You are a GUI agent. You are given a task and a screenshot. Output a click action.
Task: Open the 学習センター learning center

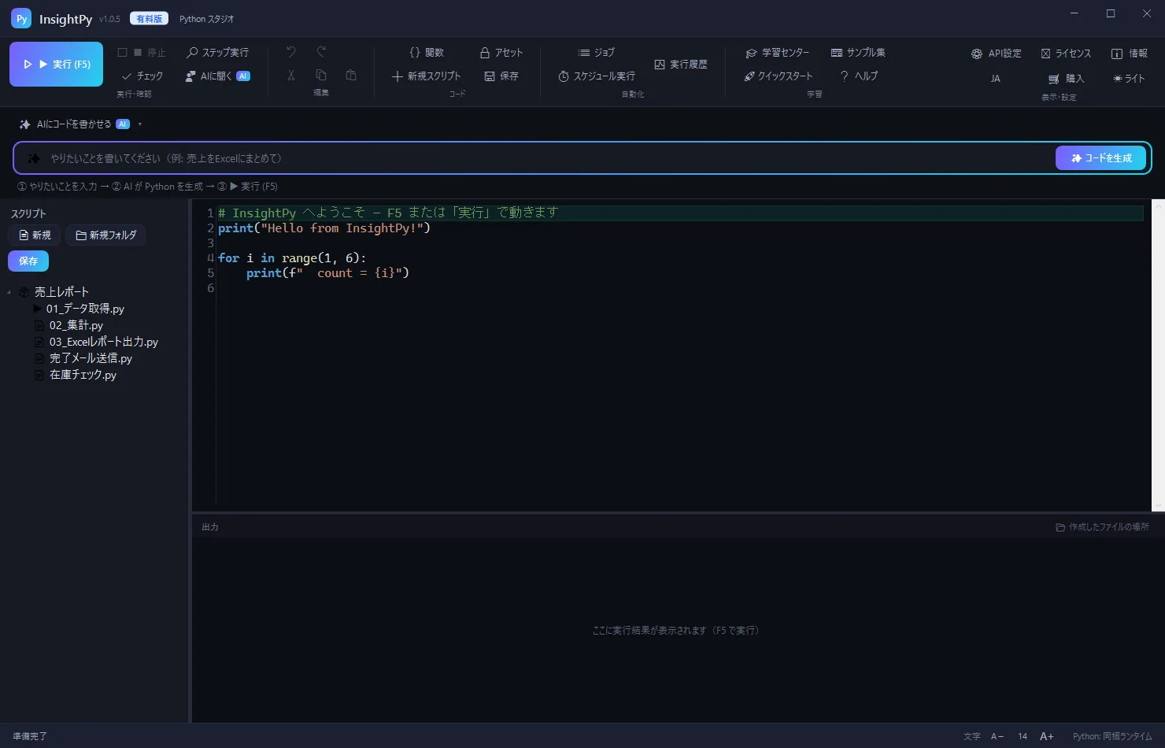tap(777, 53)
